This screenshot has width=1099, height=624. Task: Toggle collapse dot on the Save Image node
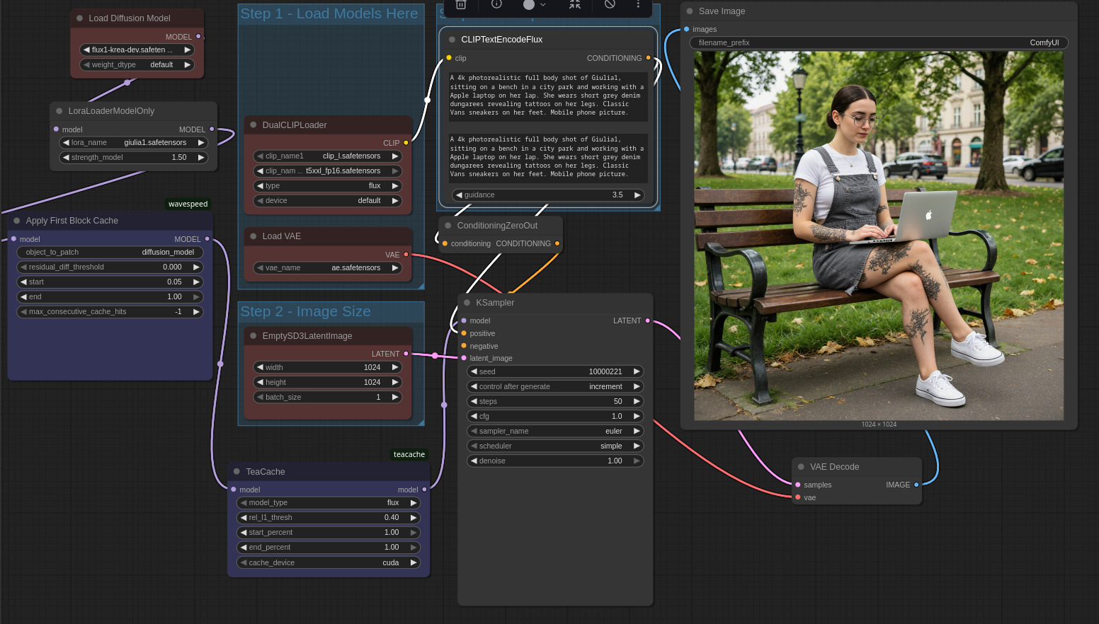(x=690, y=11)
